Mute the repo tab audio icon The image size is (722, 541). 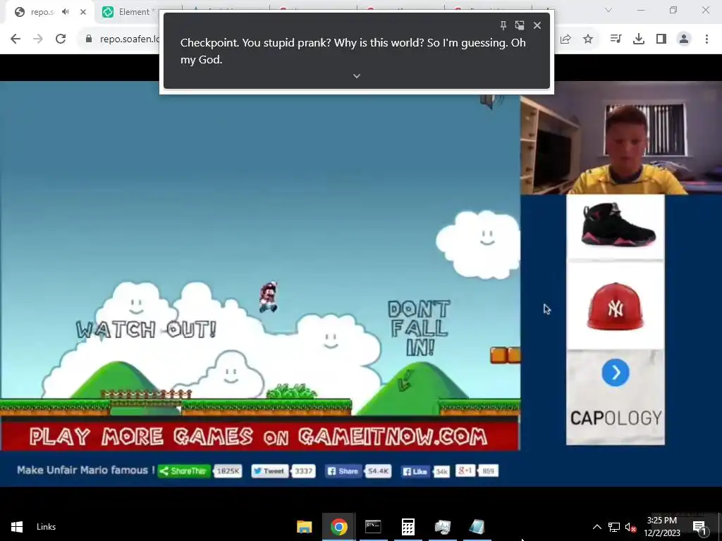[66, 12]
